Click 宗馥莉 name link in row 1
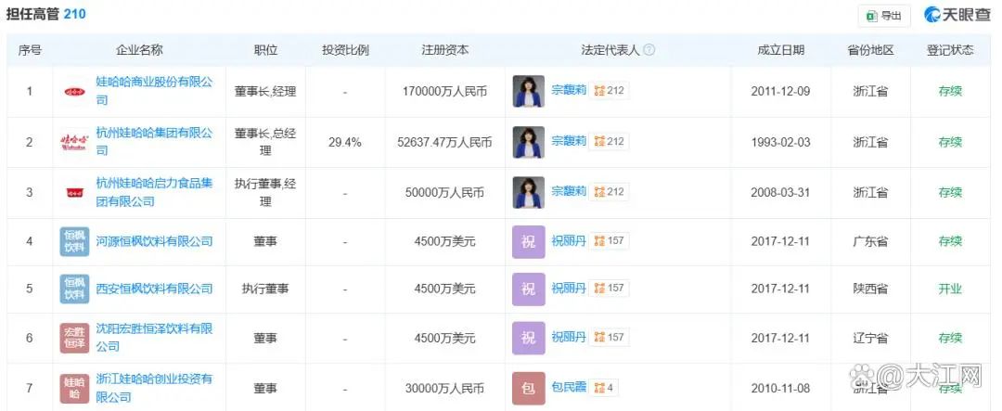1002x411 pixels. point(568,91)
